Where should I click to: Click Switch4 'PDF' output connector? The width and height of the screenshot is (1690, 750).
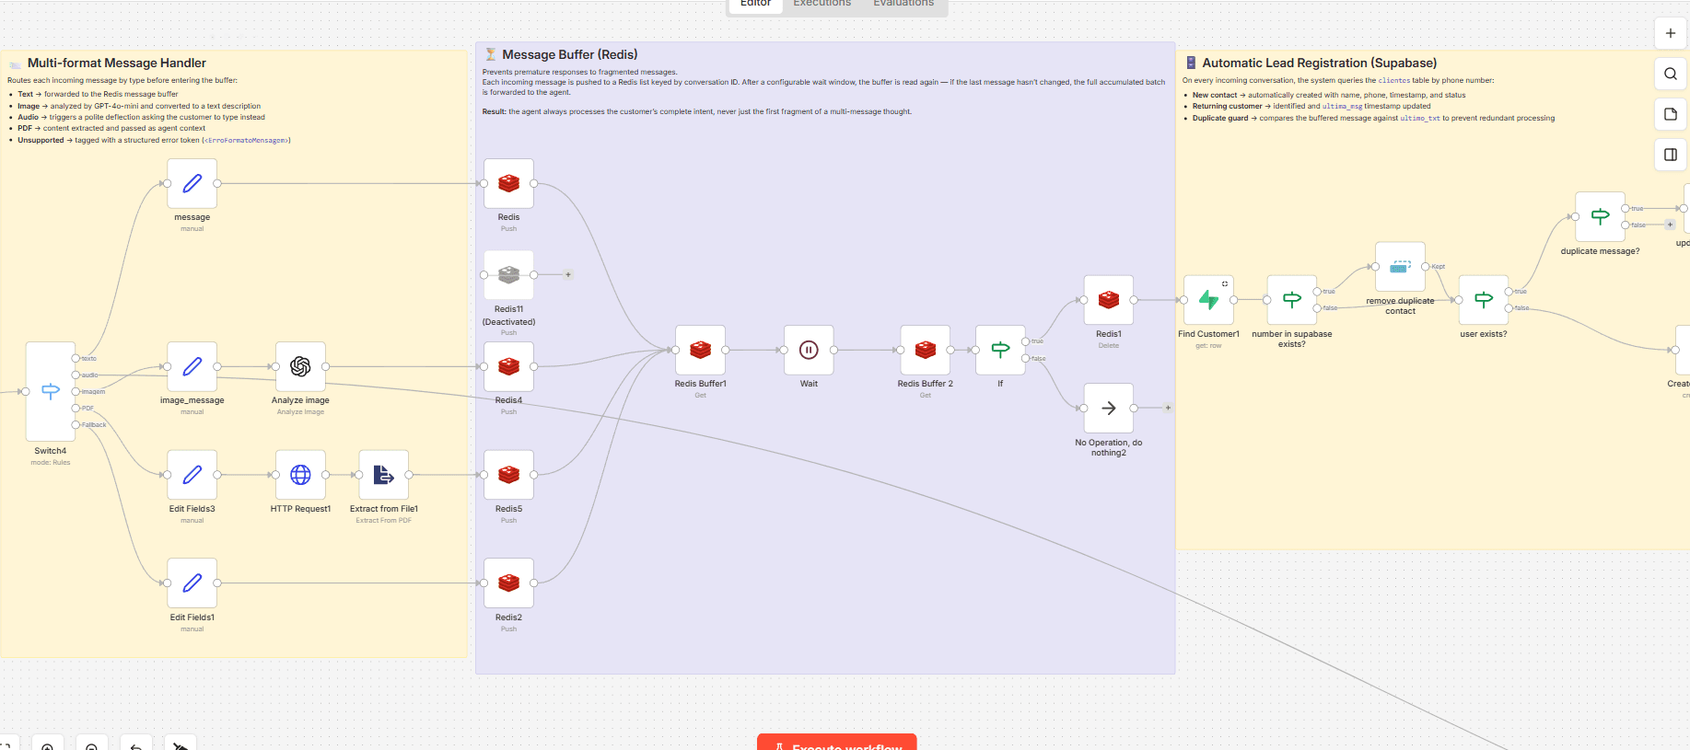point(76,408)
